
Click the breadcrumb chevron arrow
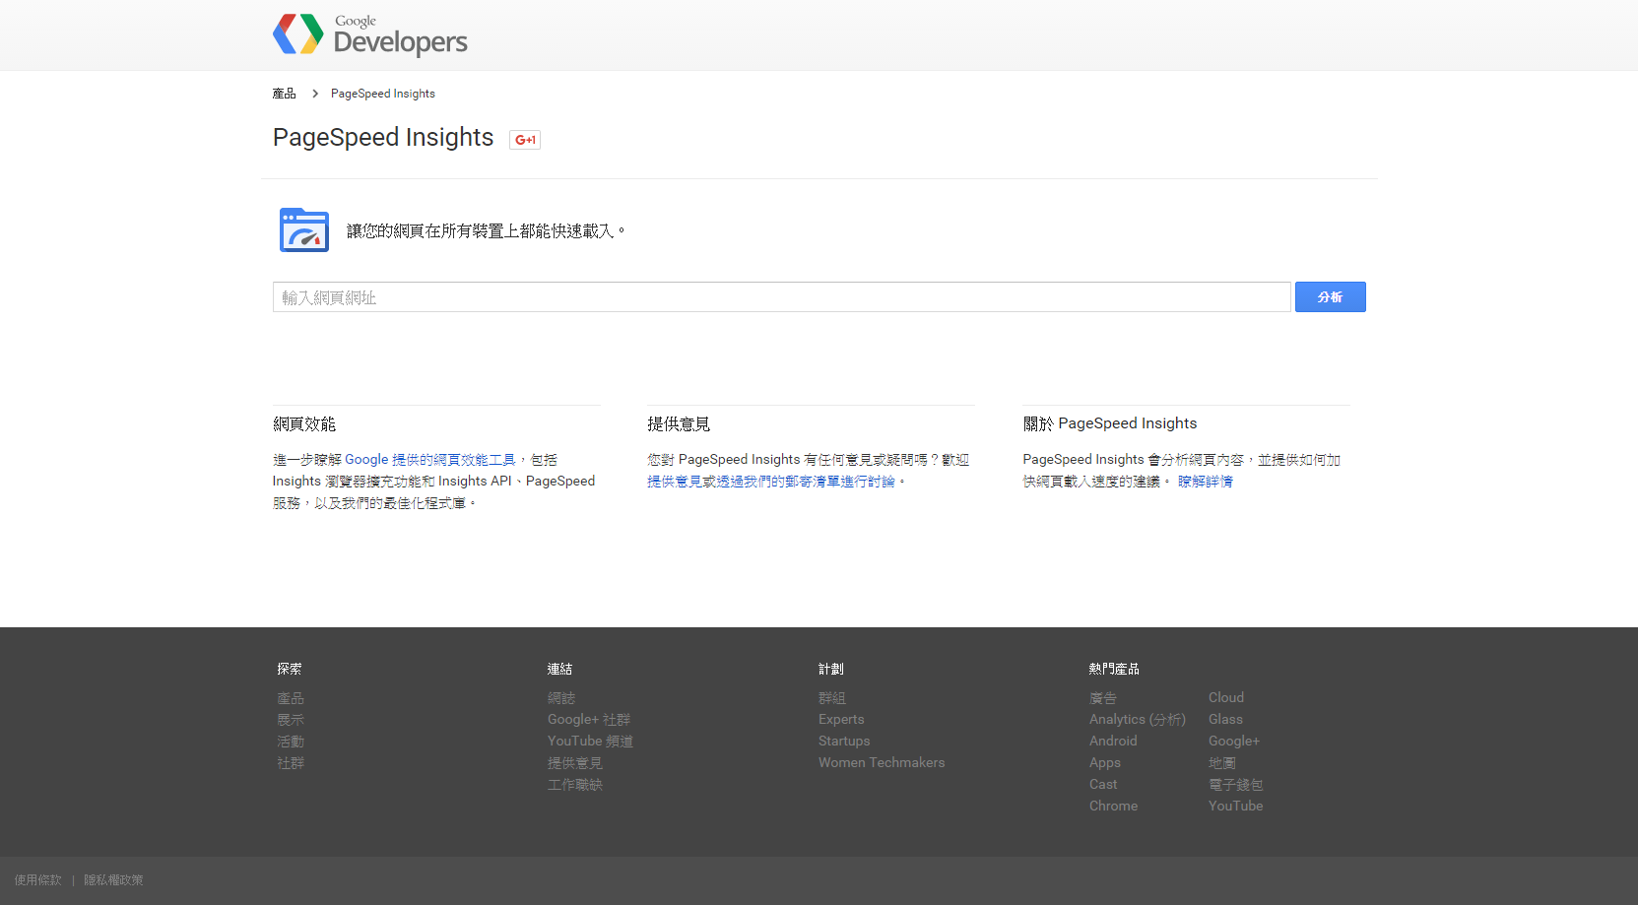pos(315,94)
